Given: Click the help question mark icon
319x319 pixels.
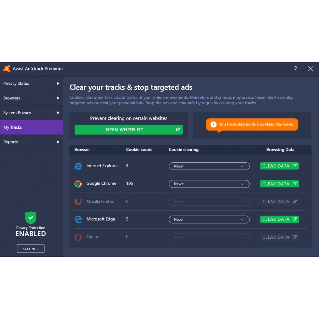Looking at the screenshot, I should (x=295, y=69).
